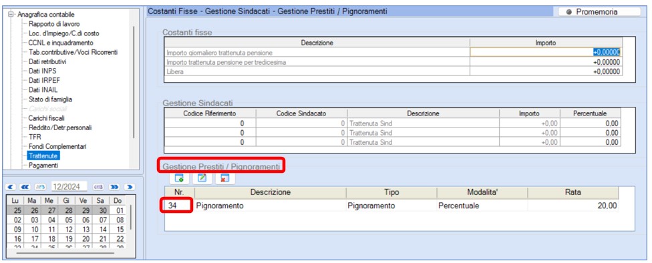
Task: Open the Promemoria button
Action: (599, 12)
